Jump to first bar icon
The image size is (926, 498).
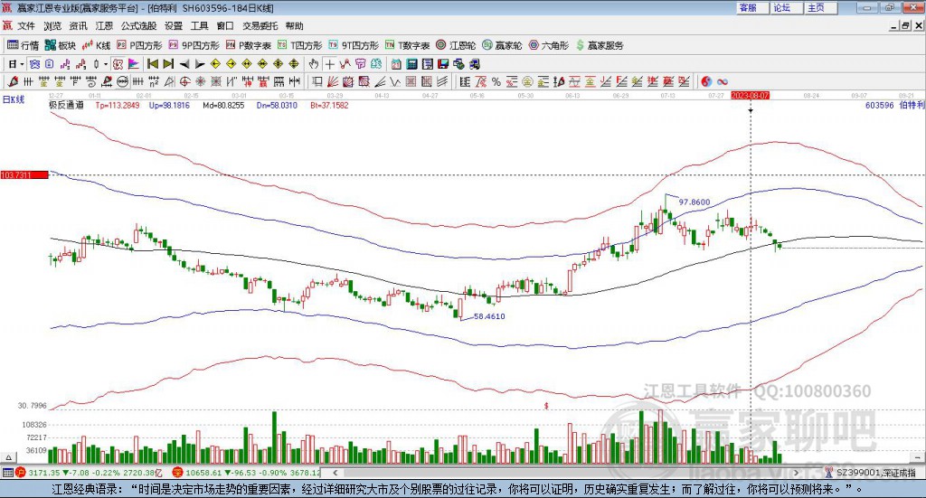(153, 64)
